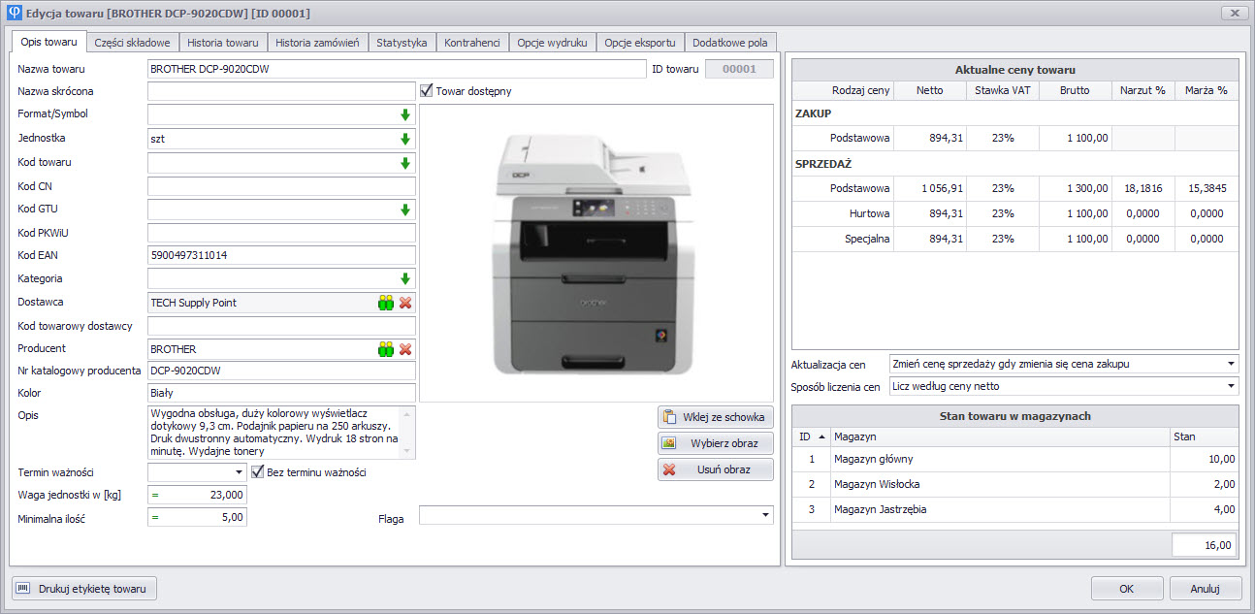The image size is (1255, 614).
Task: Expand the Aktualizacja cen dropdown
Action: click(1230, 364)
